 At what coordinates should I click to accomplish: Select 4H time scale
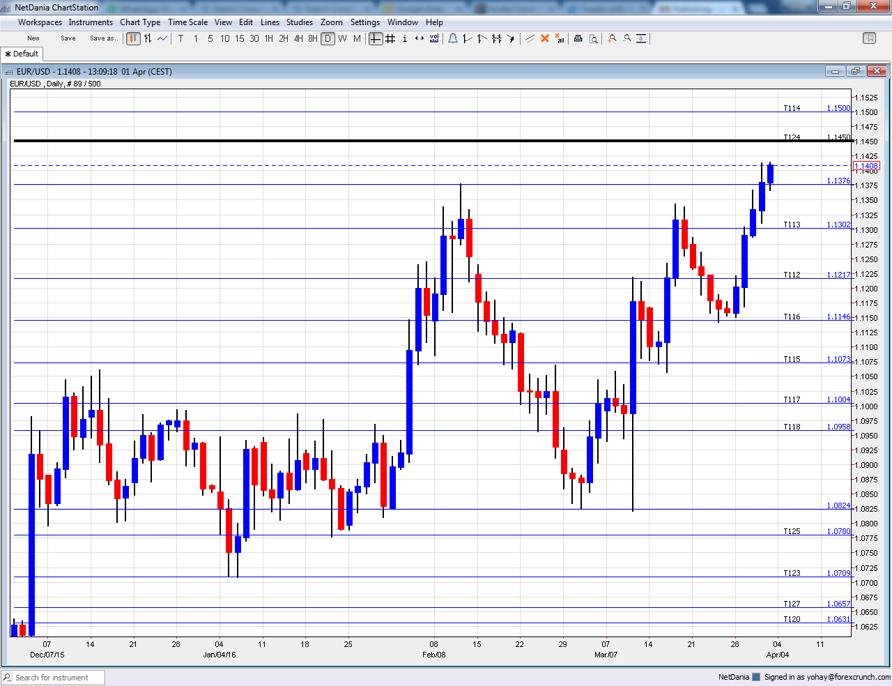(298, 38)
